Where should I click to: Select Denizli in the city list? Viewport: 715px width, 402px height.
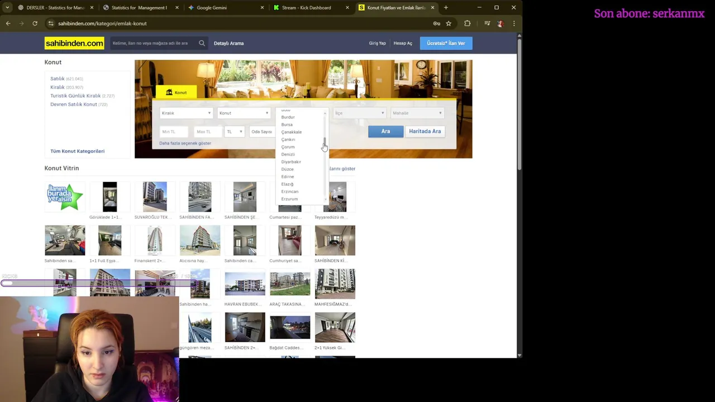pyautogui.click(x=288, y=154)
